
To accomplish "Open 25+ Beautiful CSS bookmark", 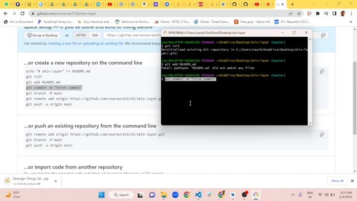I will click(x=292, y=22).
